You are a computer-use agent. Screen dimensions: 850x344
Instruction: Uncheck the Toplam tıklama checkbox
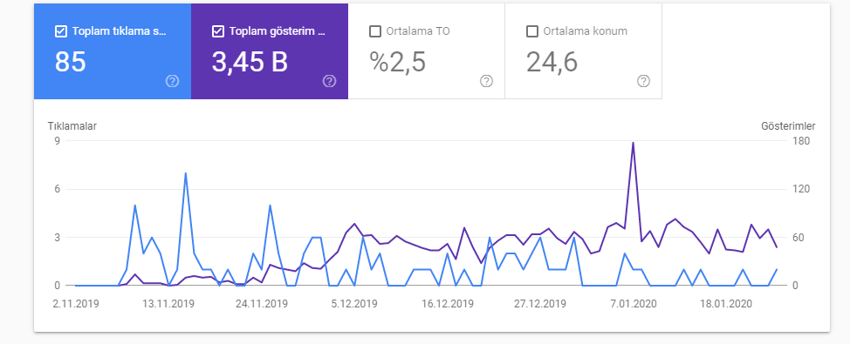pyautogui.click(x=61, y=31)
